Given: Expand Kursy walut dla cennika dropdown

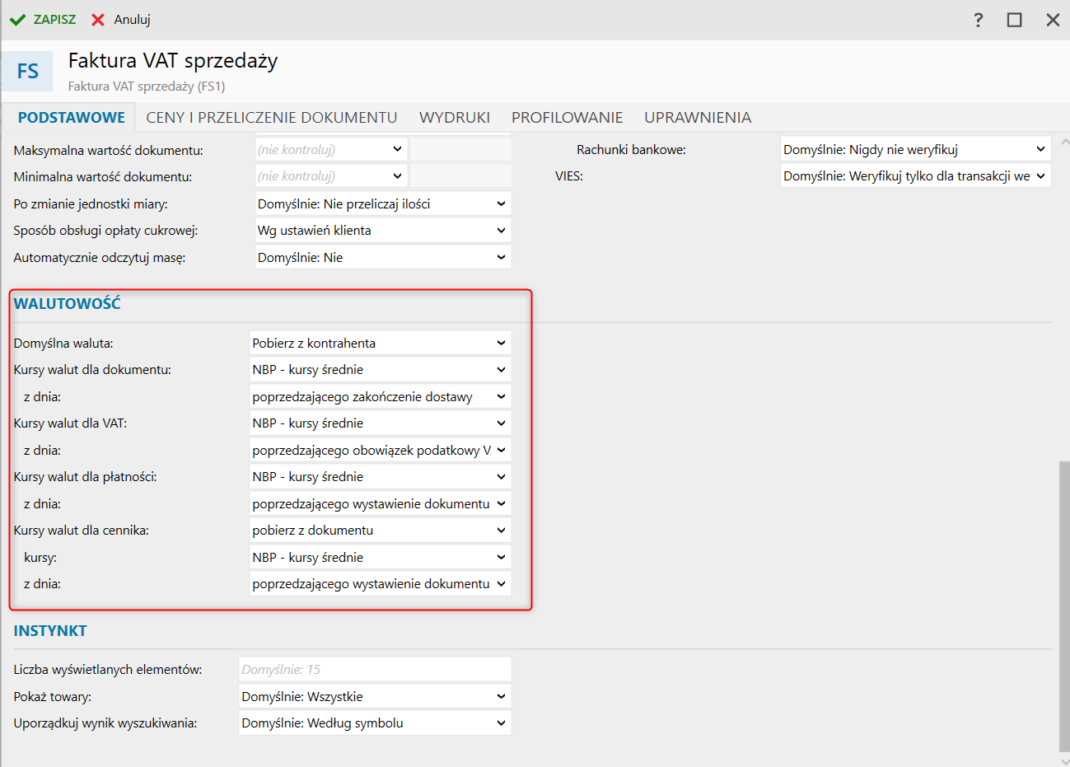Looking at the screenshot, I should coord(380,531).
